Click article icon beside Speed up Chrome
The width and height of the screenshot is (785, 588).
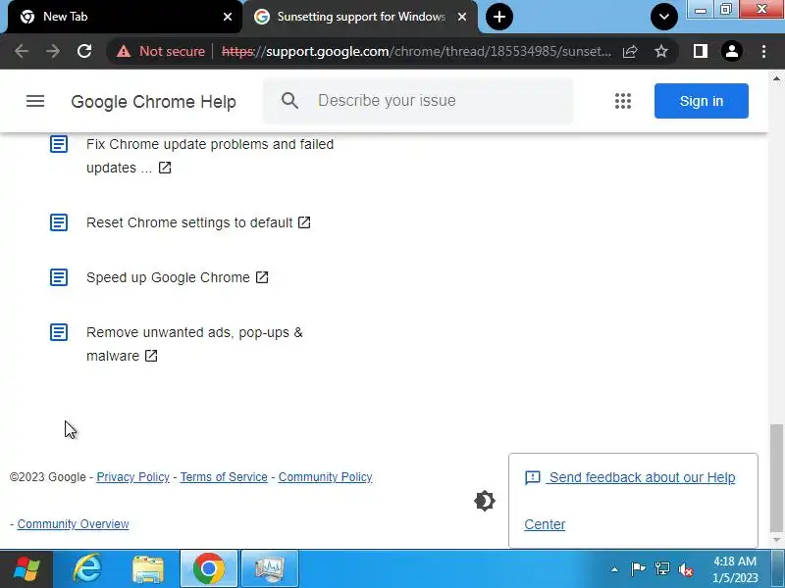pos(59,277)
